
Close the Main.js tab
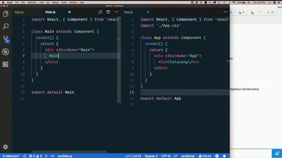point(70,12)
